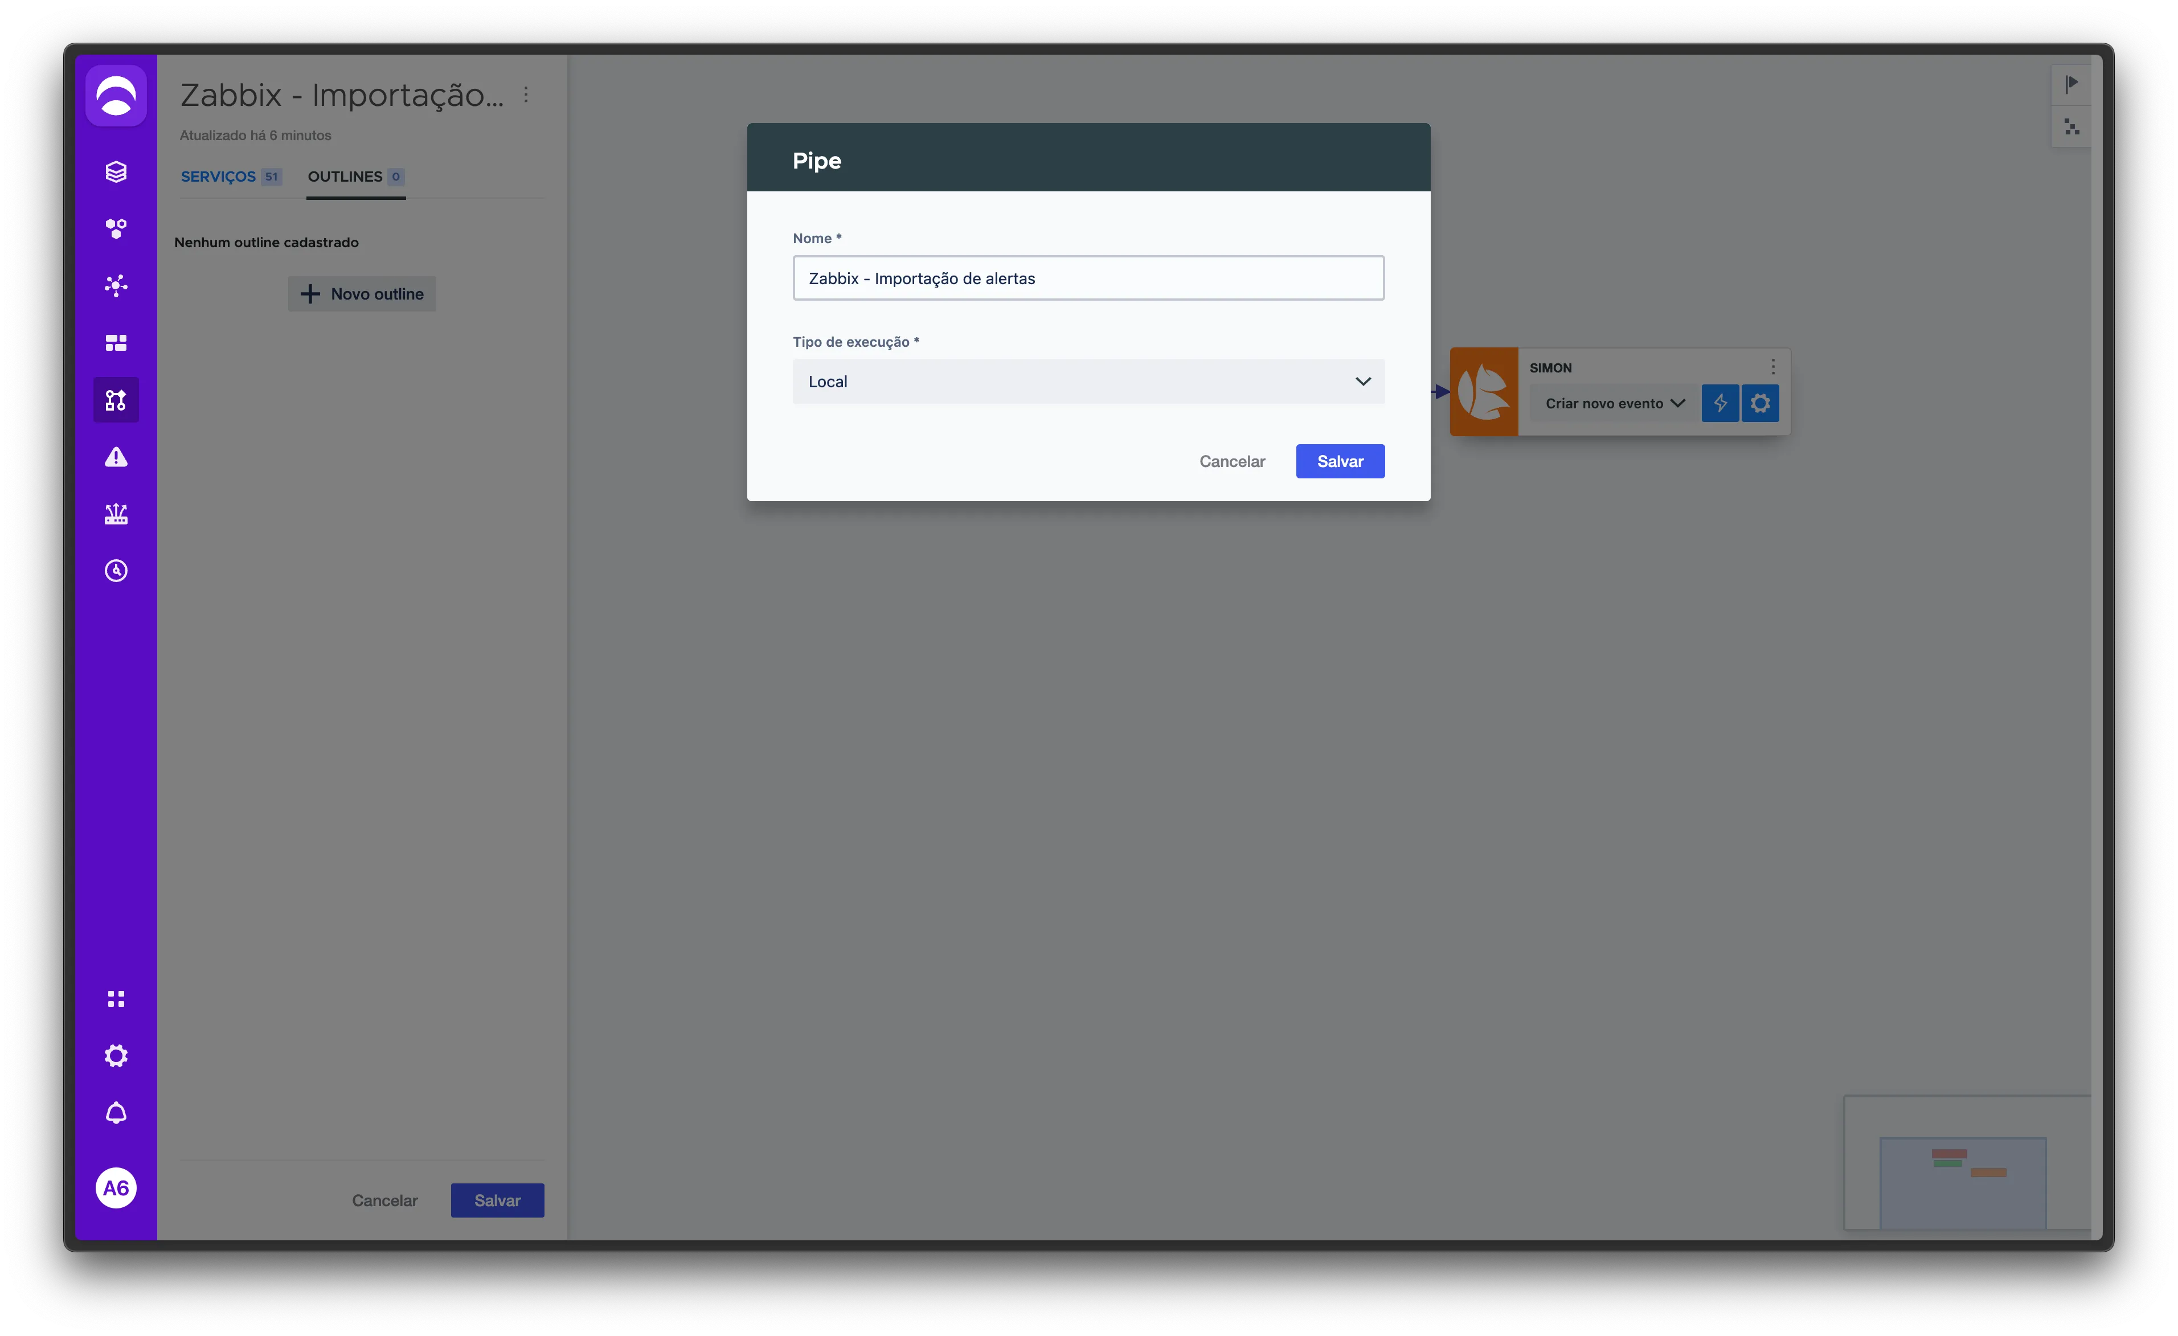The image size is (2178, 1336).
Task: Open kebab menu beside Zabbix title
Action: point(526,95)
